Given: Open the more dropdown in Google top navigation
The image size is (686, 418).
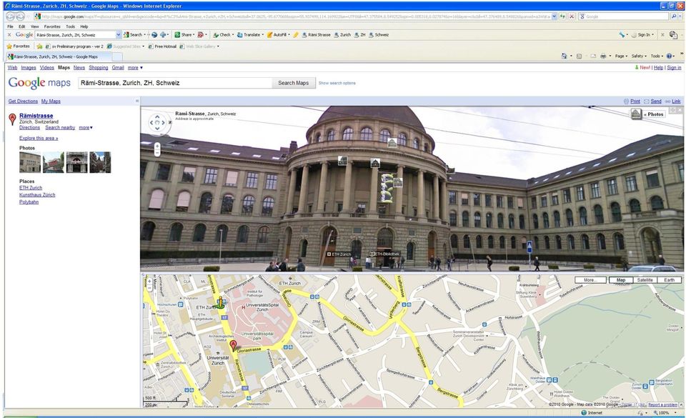Looking at the screenshot, I should tap(135, 68).
